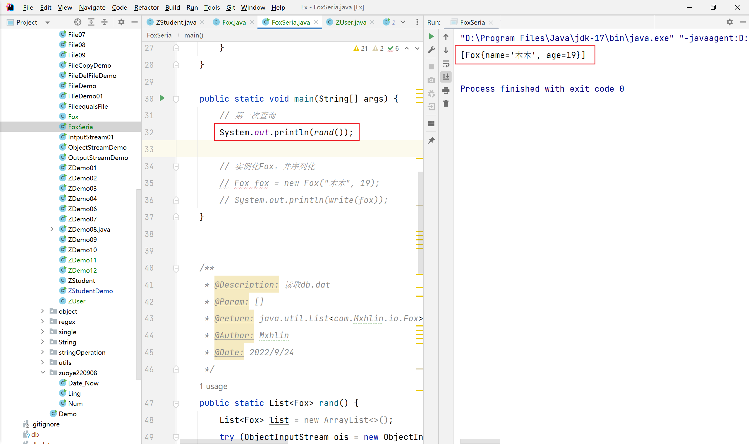The image size is (749, 444).
Task: Expand the regex folder in the Project tree
Action: 42,322
